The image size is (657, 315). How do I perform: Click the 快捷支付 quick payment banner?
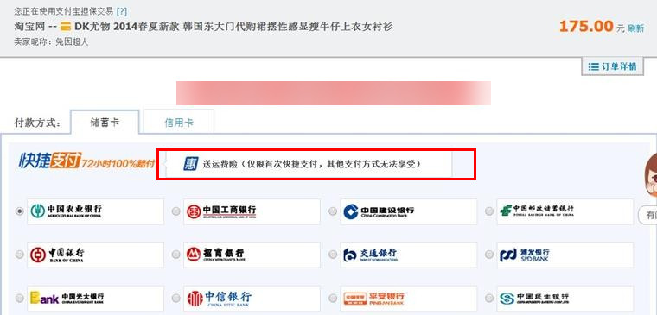[86, 161]
